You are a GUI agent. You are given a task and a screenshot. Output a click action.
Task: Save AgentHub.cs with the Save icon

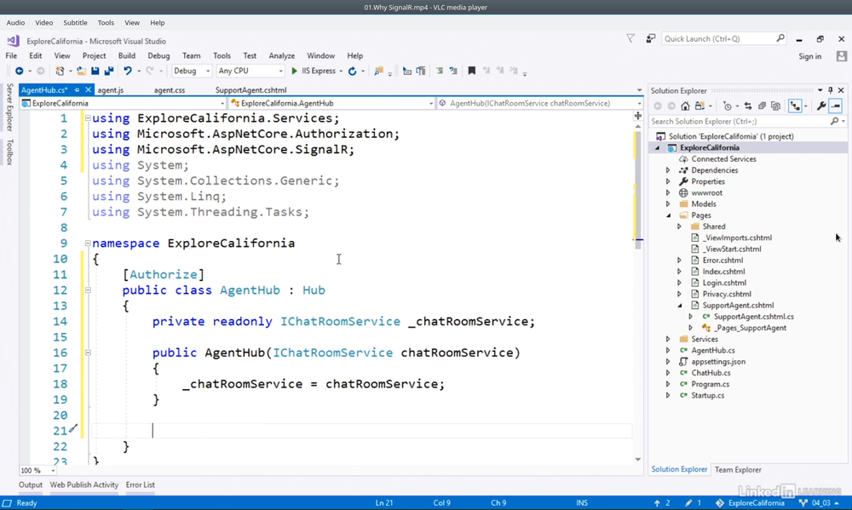coord(95,72)
